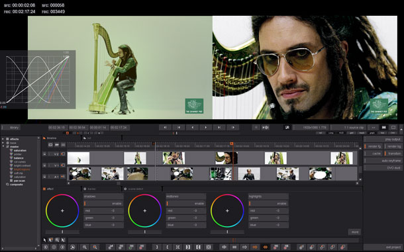Click the play forward transport button
The height and width of the screenshot is (252, 404).
[205, 128]
